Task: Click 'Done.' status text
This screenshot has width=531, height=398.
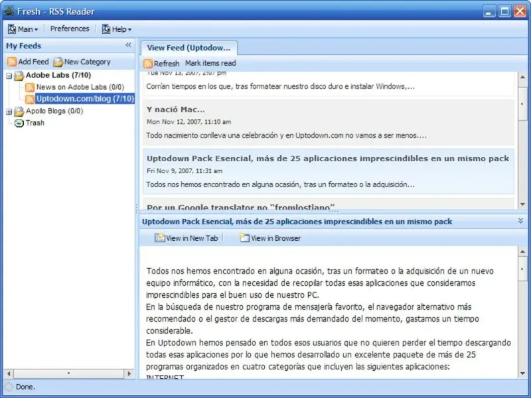Action: pos(25,387)
